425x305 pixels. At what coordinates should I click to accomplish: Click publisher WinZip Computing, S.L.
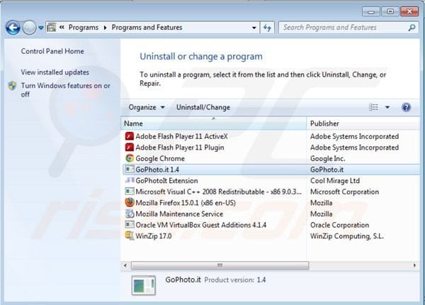coord(347,236)
